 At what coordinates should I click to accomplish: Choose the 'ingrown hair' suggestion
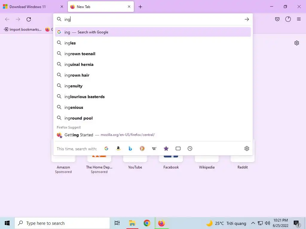tap(153, 75)
